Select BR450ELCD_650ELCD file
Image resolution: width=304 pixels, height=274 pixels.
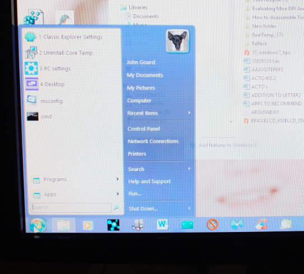pyautogui.click(x=277, y=120)
